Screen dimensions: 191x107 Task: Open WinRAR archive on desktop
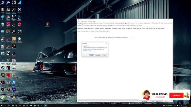click(x=47, y=25)
